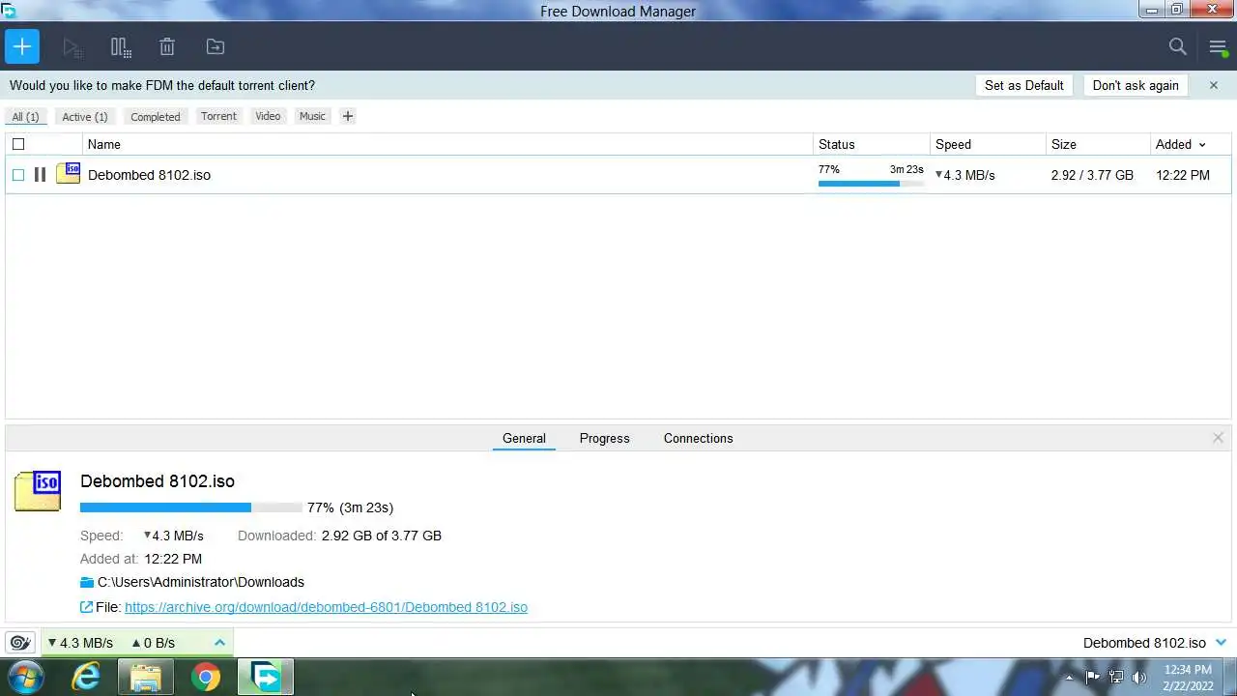Open C:\Users\Administrator\Downloads path
Screen dimensions: 1237x696
tap(201, 582)
